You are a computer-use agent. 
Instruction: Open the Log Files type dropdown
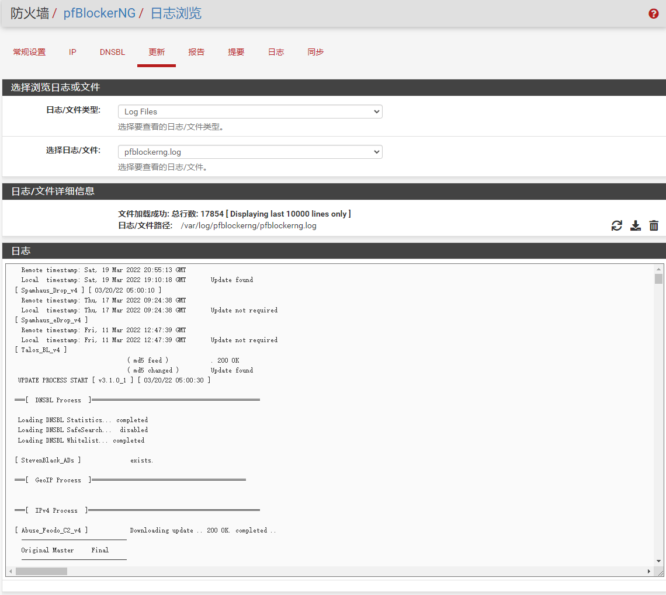[x=250, y=112]
